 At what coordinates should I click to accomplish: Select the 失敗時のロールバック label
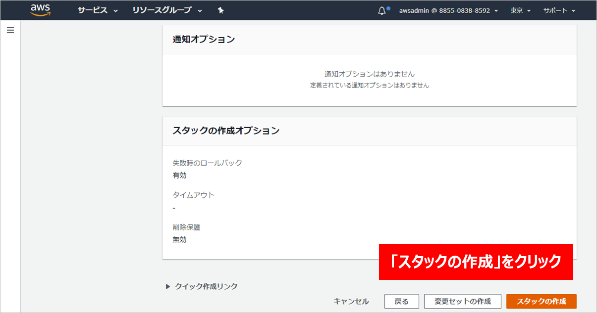pos(208,163)
